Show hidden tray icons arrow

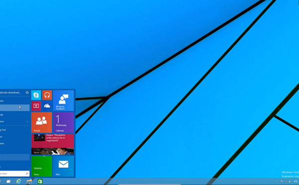coord(277,182)
